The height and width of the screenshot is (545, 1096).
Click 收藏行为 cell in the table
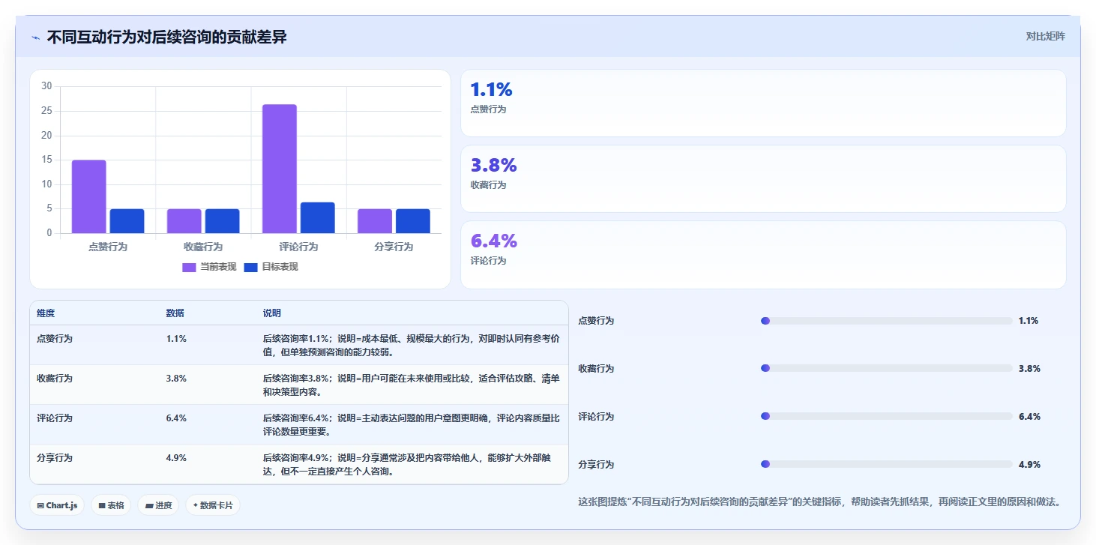[x=55, y=379]
